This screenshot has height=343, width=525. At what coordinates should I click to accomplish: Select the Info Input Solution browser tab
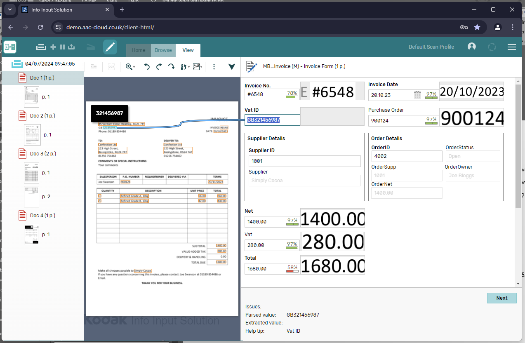(x=66, y=9)
